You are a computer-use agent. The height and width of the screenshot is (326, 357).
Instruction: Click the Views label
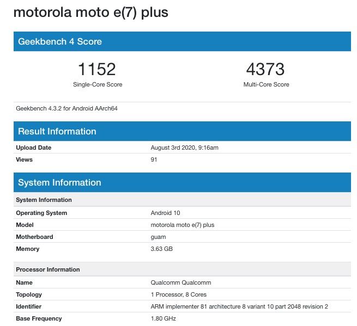24,159
